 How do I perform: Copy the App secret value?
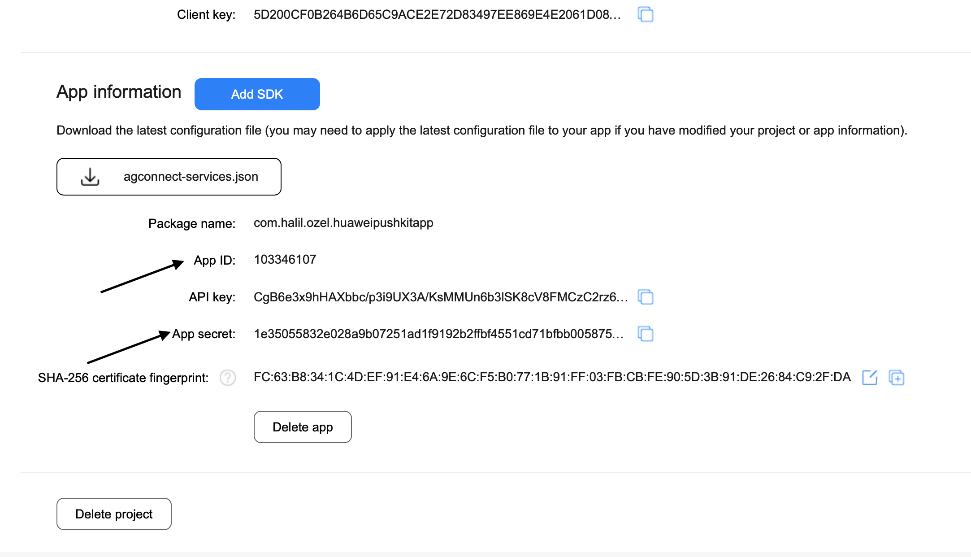click(645, 334)
